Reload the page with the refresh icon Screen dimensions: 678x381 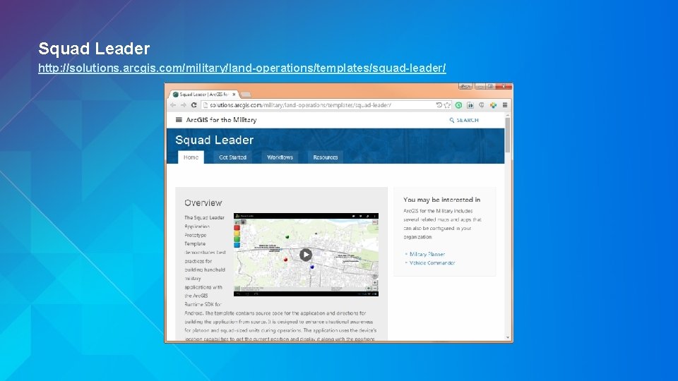[x=194, y=105]
